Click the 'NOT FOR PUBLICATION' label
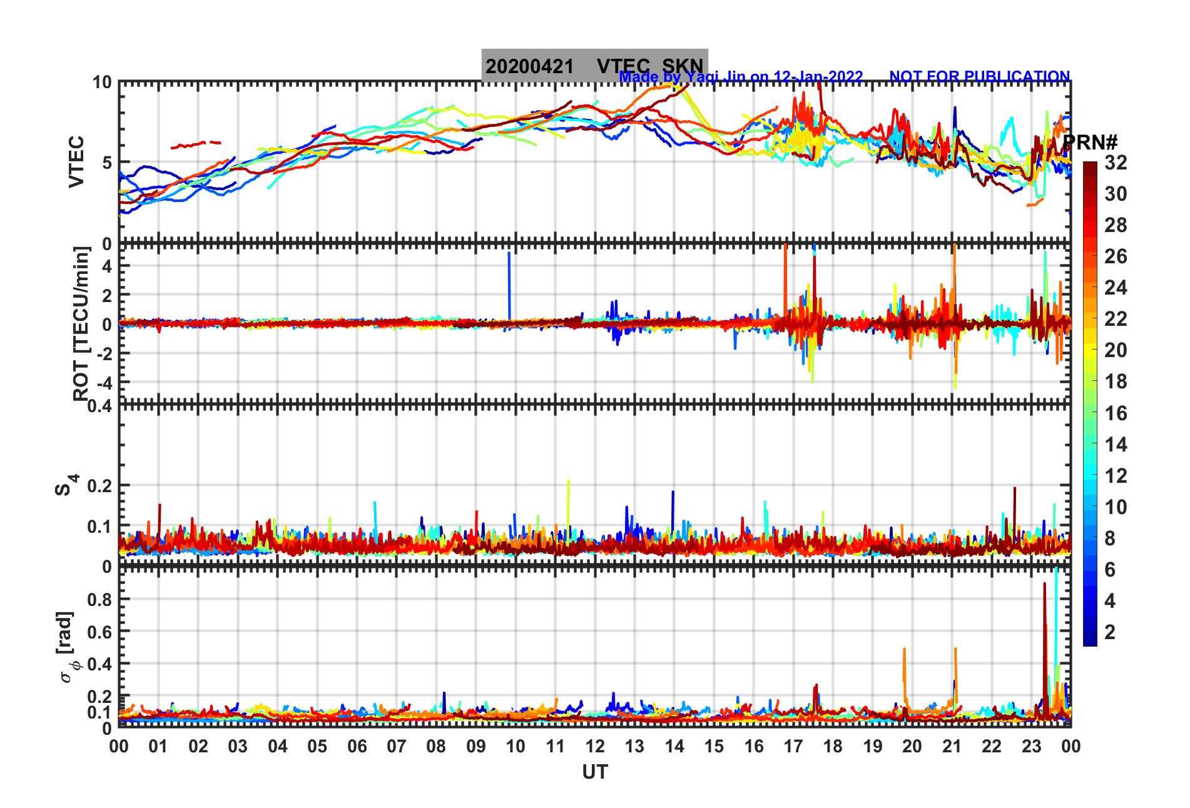Screen dimensions: 1190x808 point(979,77)
